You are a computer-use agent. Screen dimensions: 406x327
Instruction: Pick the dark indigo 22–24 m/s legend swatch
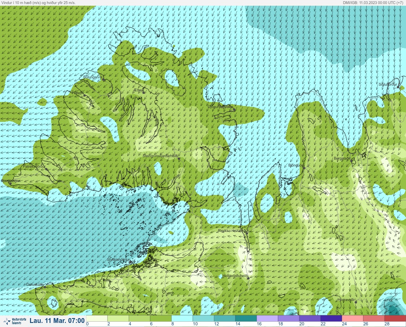pos(331,318)
